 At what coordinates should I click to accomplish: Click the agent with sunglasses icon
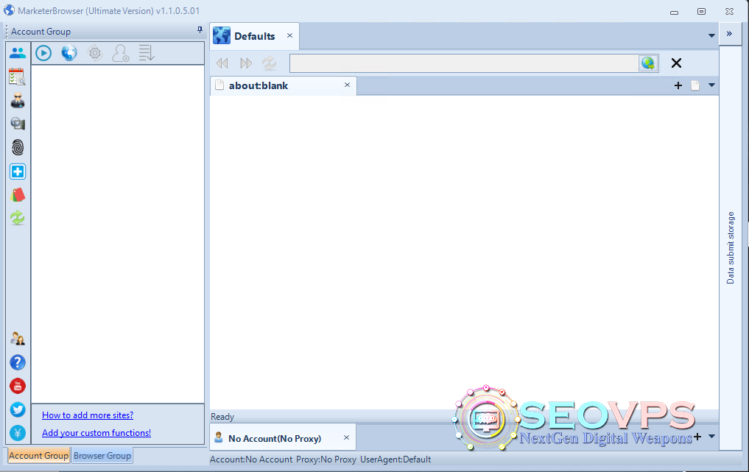click(x=18, y=100)
